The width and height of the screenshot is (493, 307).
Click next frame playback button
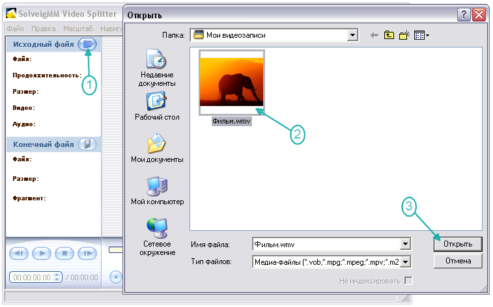(x=87, y=253)
